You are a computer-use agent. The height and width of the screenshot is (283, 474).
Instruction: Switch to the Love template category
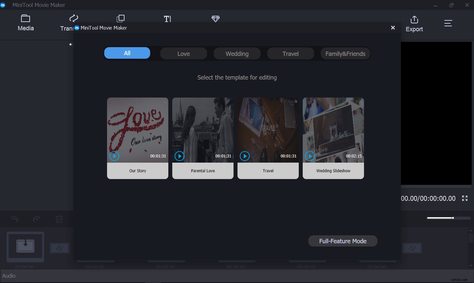coord(183,53)
